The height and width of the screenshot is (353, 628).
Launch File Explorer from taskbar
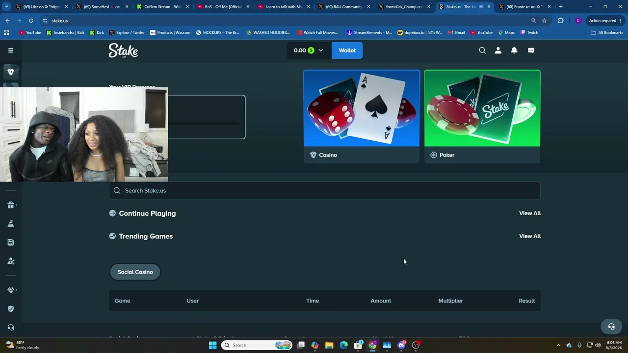329,345
